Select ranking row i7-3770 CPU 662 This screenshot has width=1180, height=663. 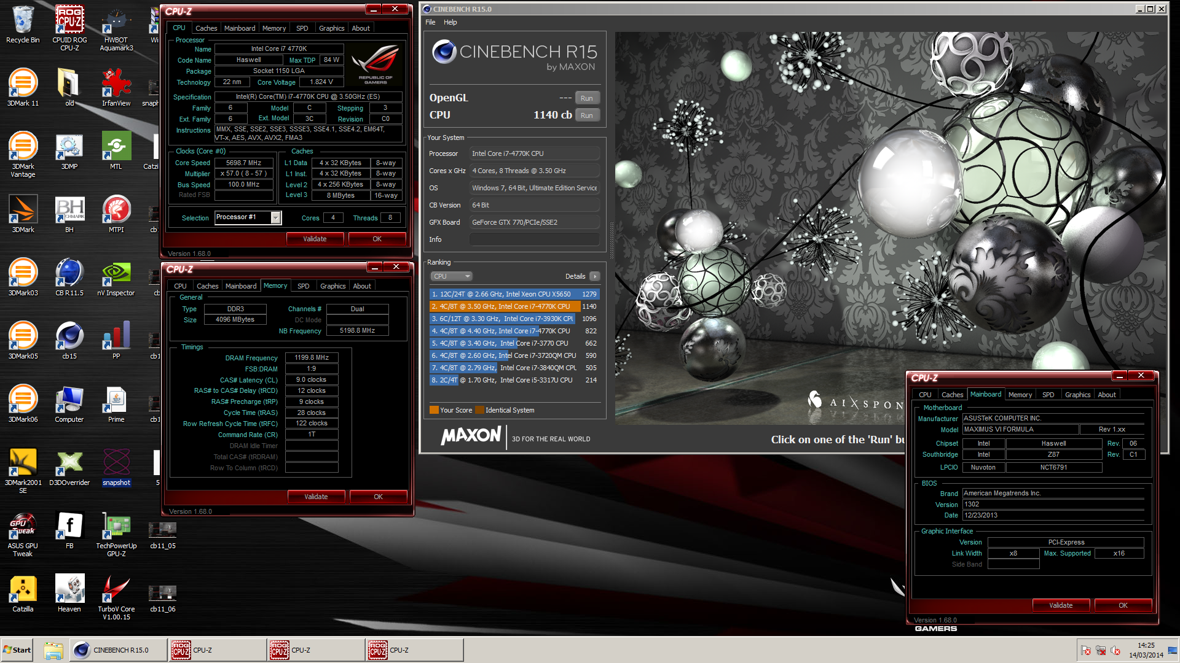coord(514,343)
